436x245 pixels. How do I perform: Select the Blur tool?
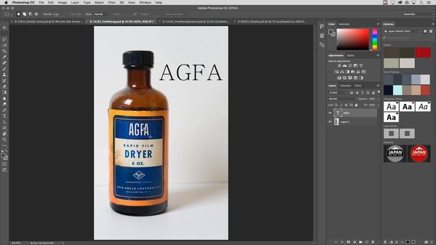tap(5, 98)
